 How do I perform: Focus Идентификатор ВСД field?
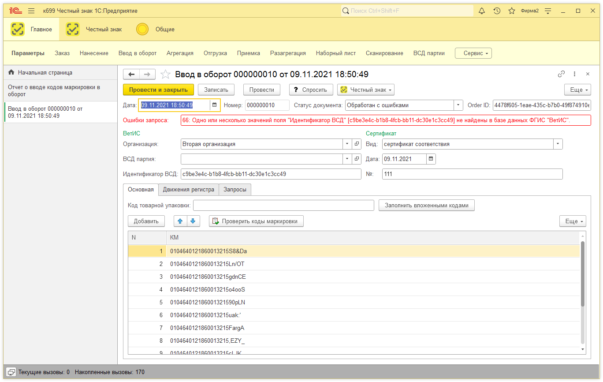[x=271, y=174]
